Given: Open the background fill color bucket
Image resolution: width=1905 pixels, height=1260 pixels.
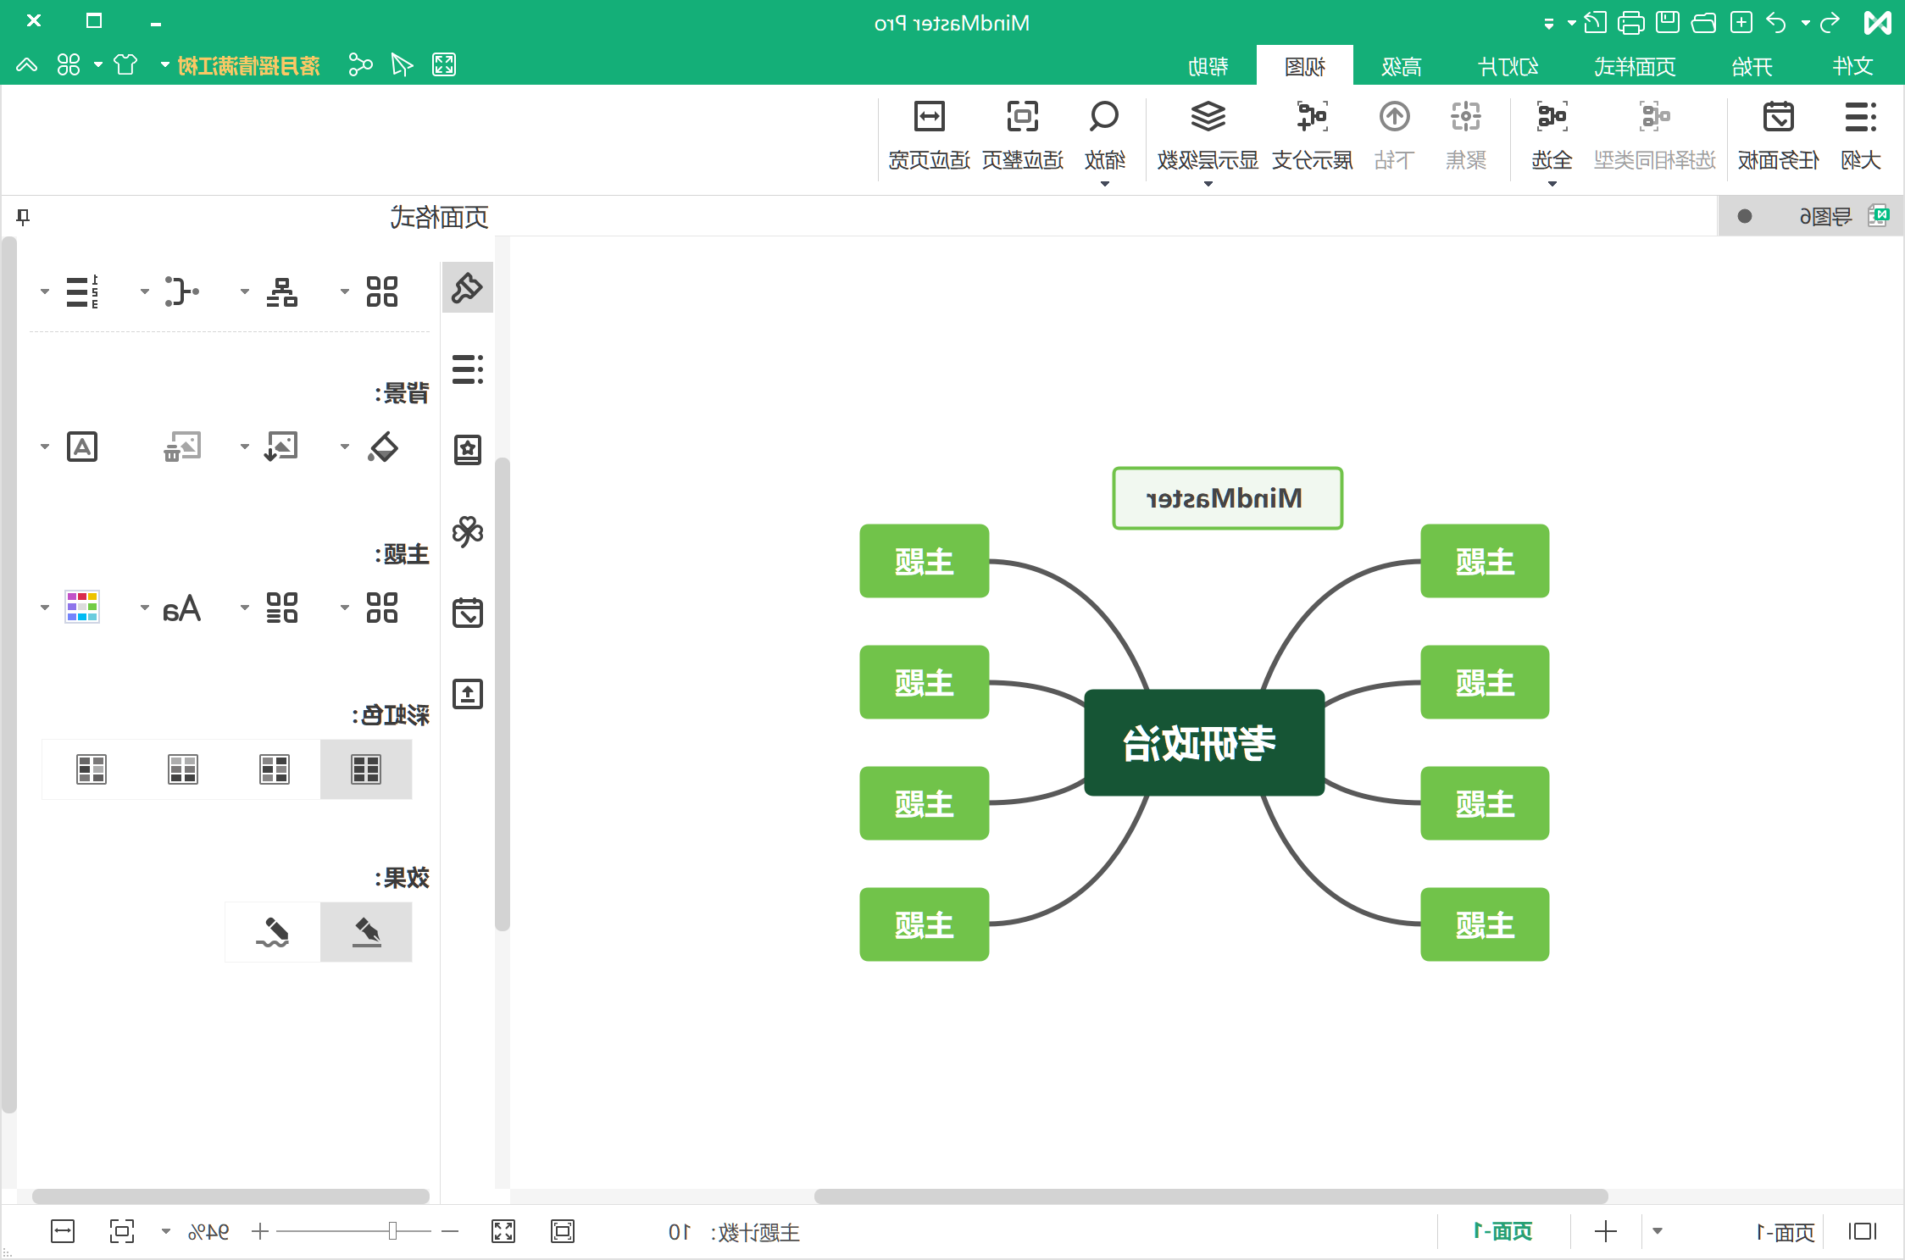Looking at the screenshot, I should [x=382, y=447].
